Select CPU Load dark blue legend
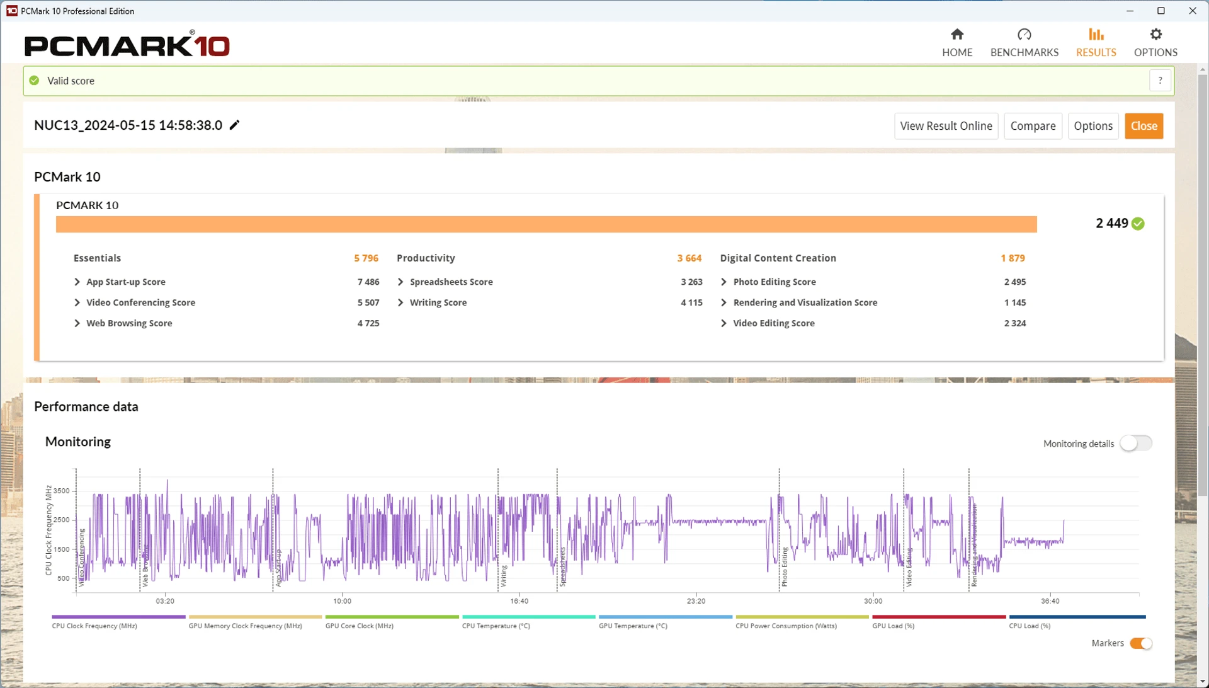The image size is (1209, 688). coord(1077,622)
